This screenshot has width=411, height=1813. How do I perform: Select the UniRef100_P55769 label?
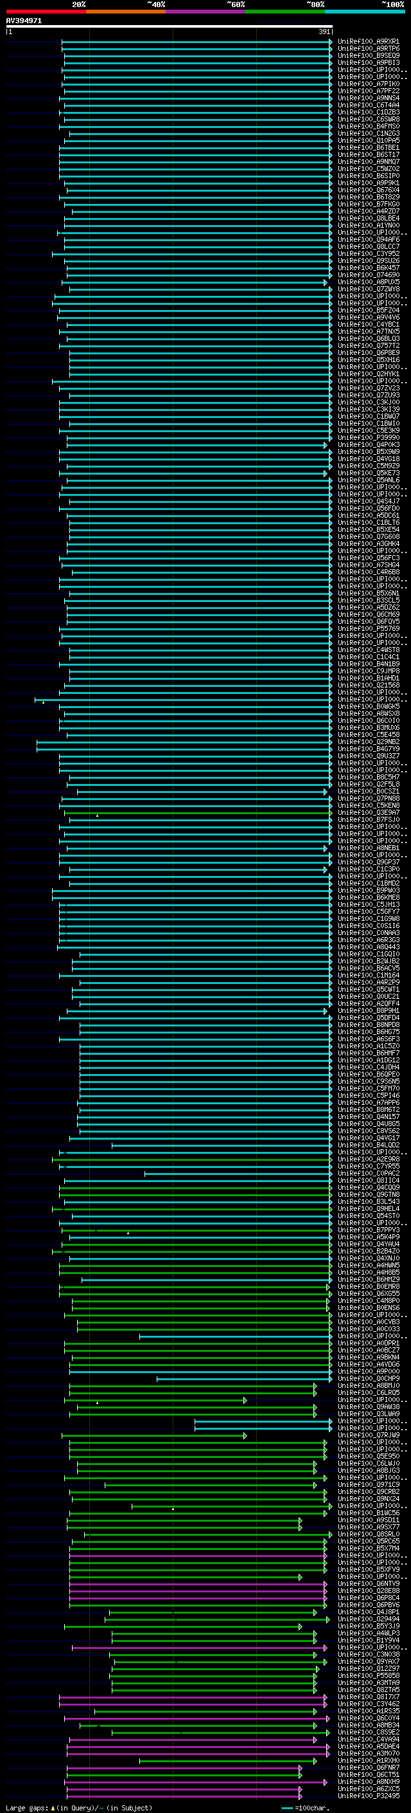[369, 628]
